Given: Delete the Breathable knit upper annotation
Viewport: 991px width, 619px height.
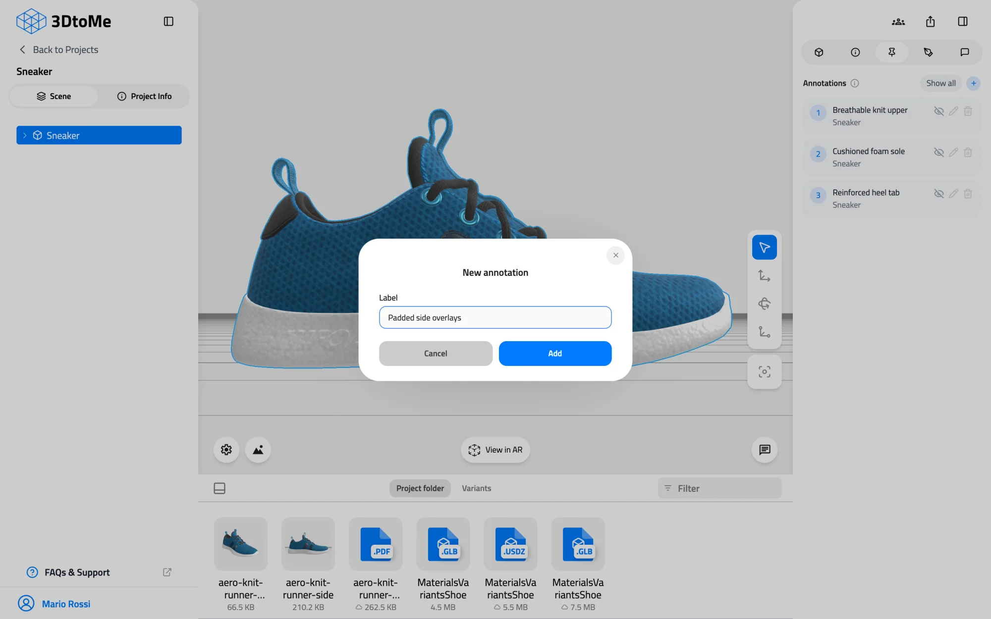Looking at the screenshot, I should (968, 111).
